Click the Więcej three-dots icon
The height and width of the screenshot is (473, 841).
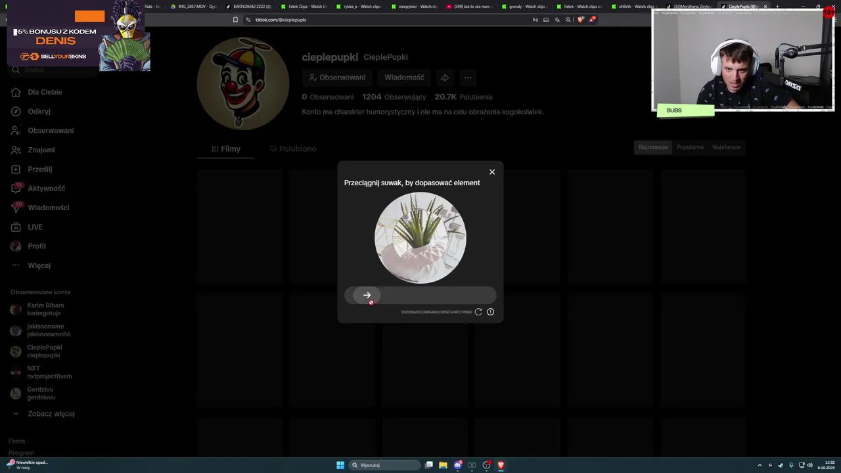[x=16, y=265]
